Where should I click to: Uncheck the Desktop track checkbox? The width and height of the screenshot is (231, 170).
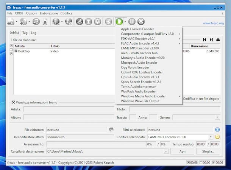click(x=16, y=51)
